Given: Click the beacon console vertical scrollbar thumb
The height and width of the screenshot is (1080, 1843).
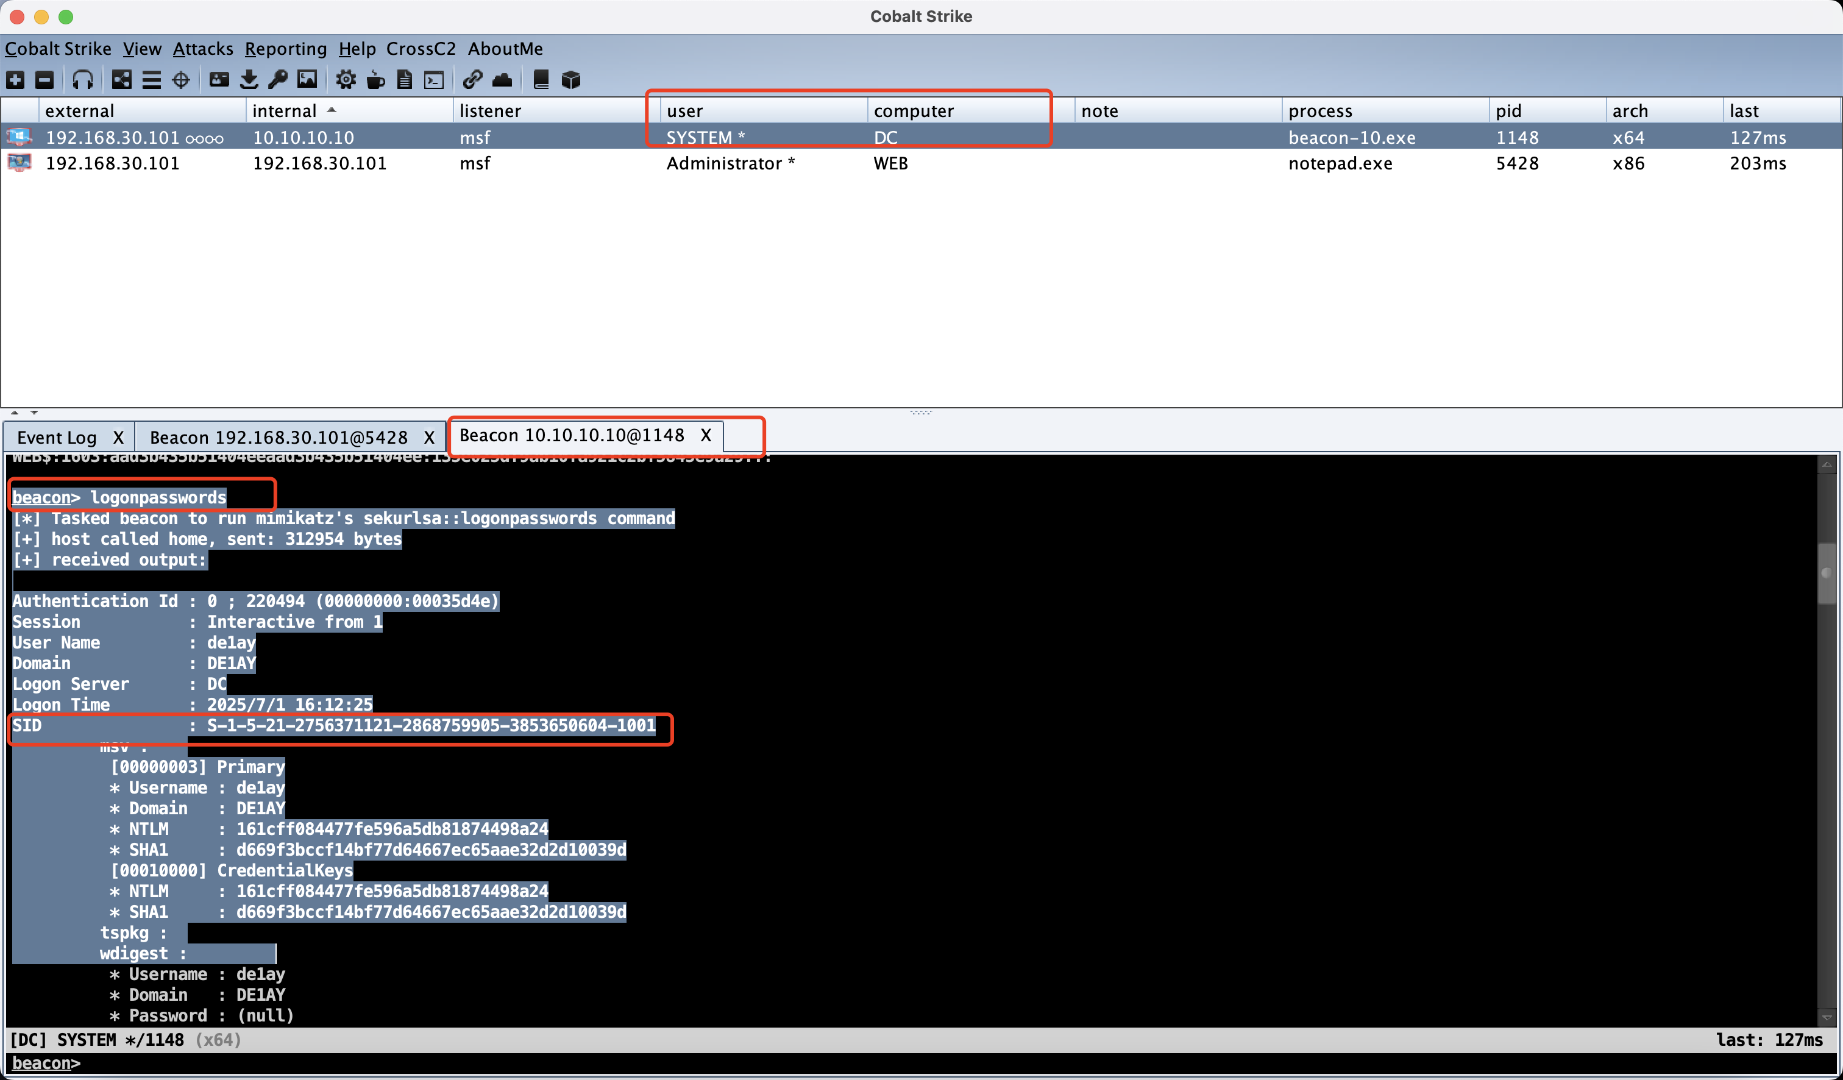Looking at the screenshot, I should pos(1826,572).
